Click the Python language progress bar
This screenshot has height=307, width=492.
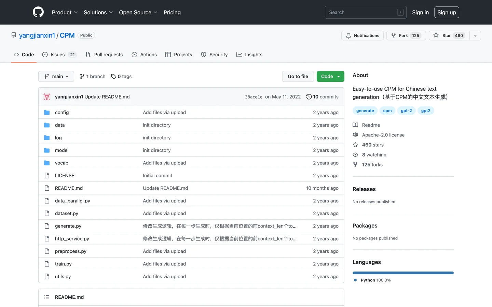(403, 273)
